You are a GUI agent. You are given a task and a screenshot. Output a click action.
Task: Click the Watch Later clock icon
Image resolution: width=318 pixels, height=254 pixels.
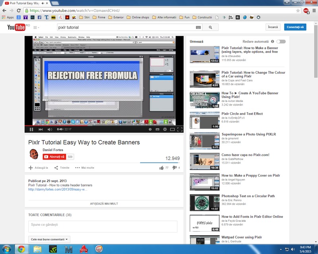(x=150, y=129)
